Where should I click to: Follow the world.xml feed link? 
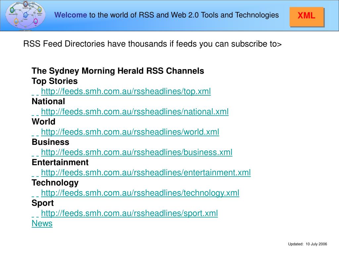tap(130, 132)
